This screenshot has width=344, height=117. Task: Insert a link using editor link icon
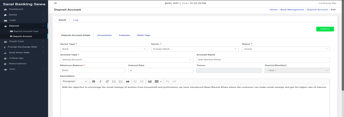(107, 81)
